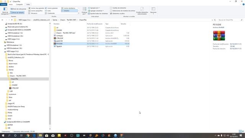
Task: Open Mail app from taskbar
Action: (53, 135)
